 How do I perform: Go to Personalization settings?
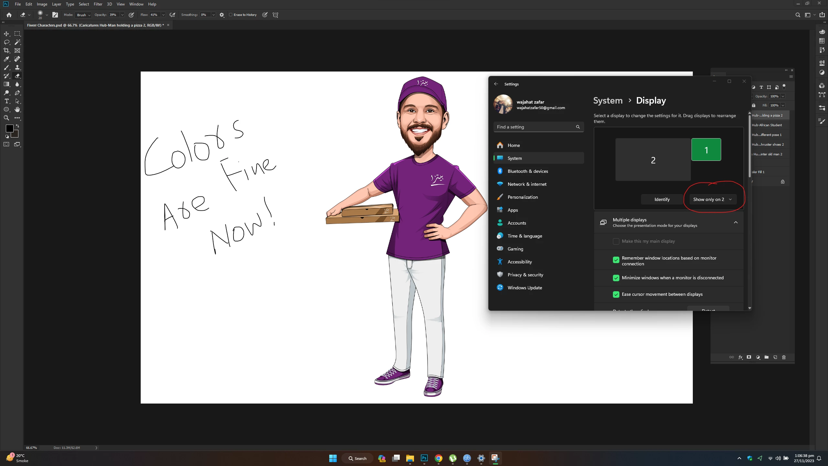pyautogui.click(x=523, y=197)
